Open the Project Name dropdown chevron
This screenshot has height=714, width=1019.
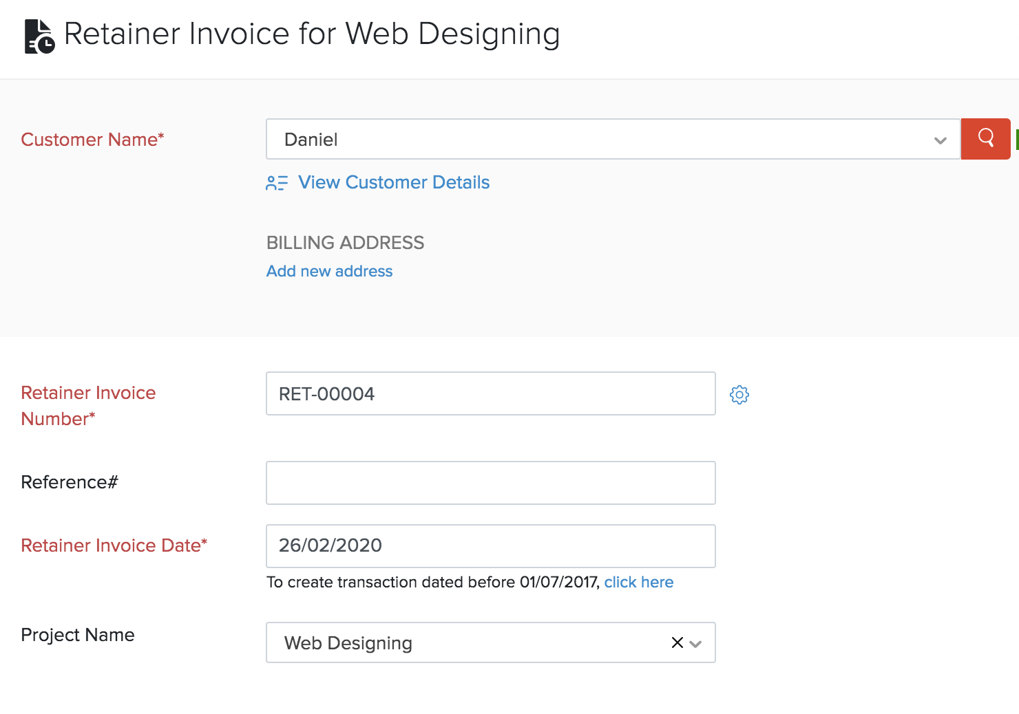tap(697, 644)
